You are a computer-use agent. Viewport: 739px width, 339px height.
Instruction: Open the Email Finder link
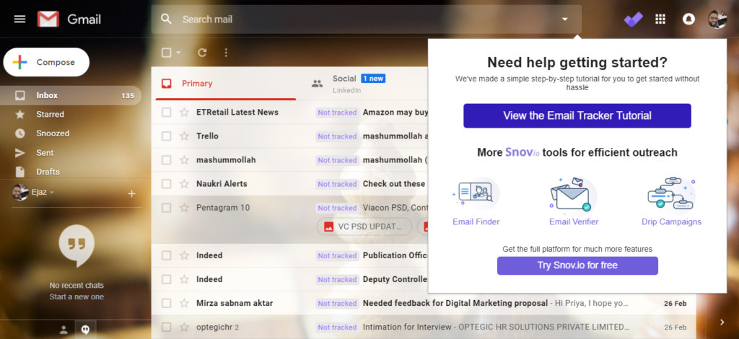tap(476, 221)
